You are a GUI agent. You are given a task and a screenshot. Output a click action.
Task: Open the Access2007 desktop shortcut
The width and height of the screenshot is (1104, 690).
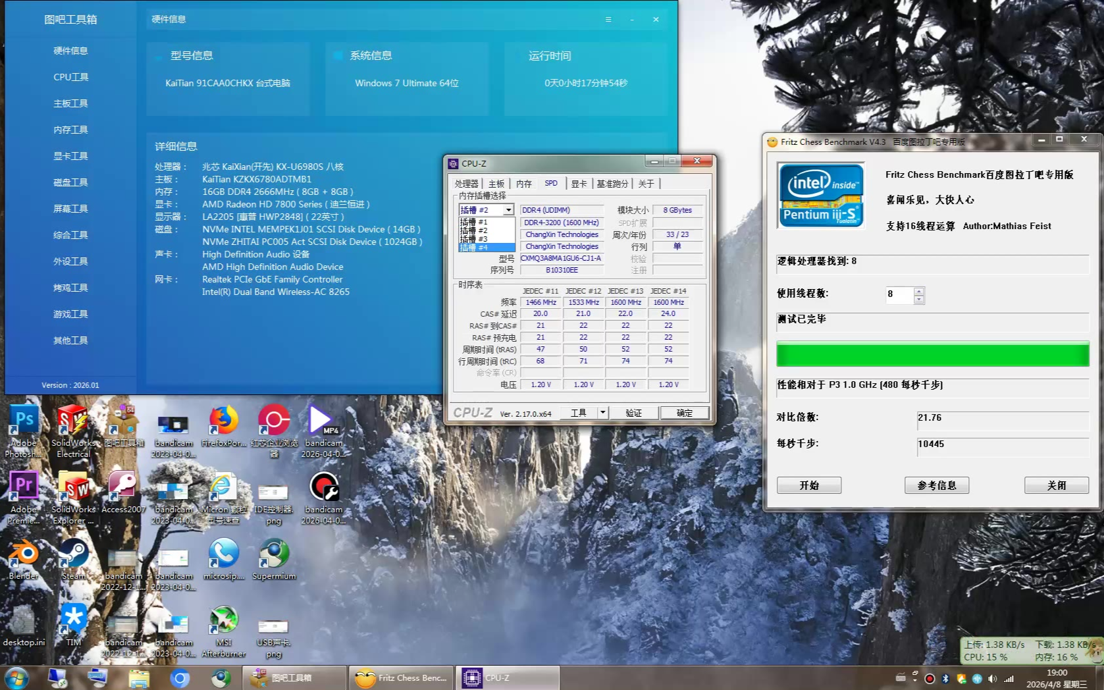(123, 490)
